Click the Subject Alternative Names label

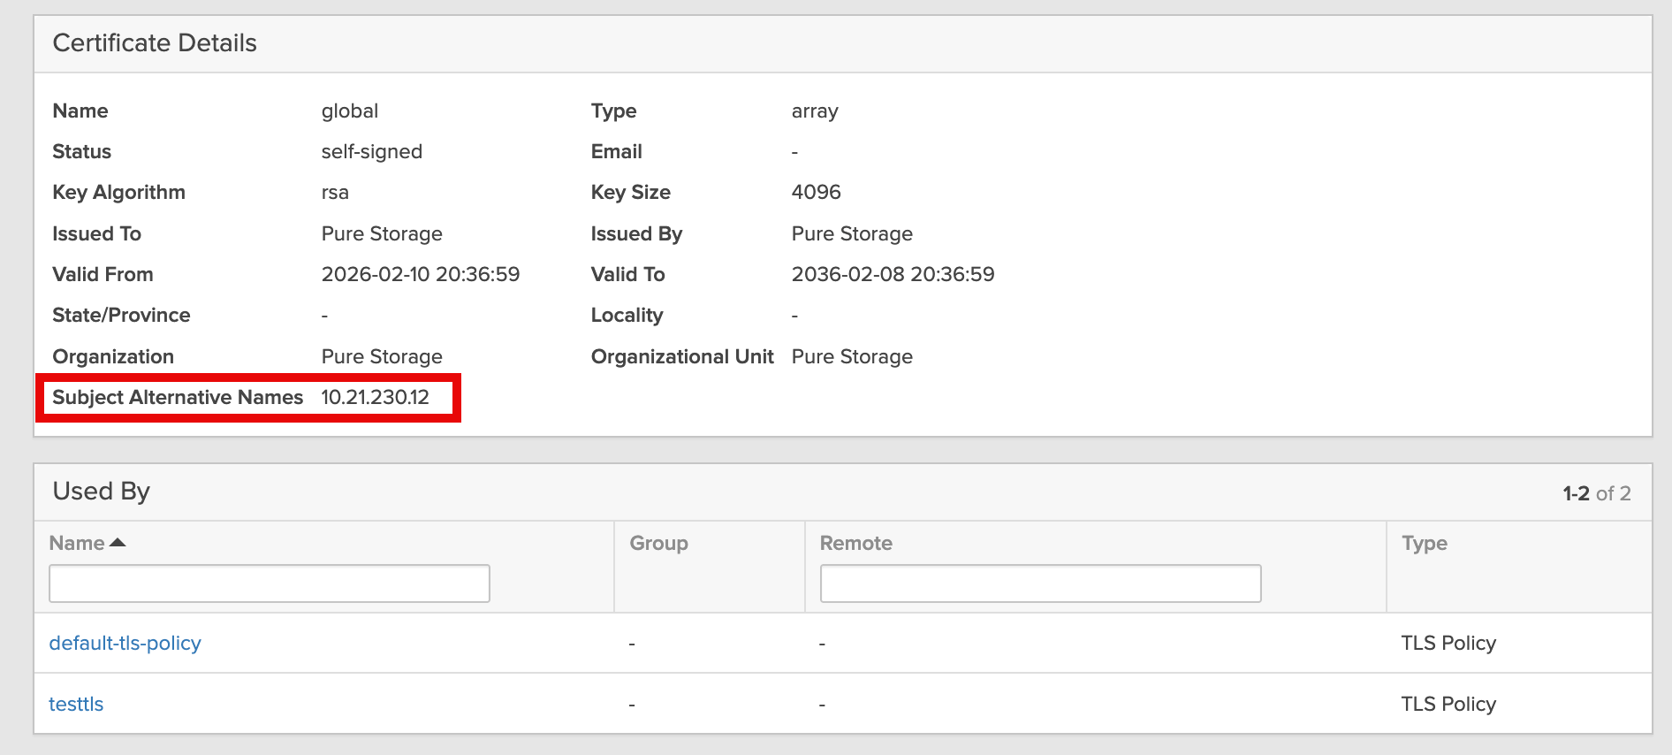pos(178,398)
